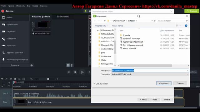Viewport: 200px width, 112px height.
Task: Click the green Вывод export button
Action: (x=192, y=11)
